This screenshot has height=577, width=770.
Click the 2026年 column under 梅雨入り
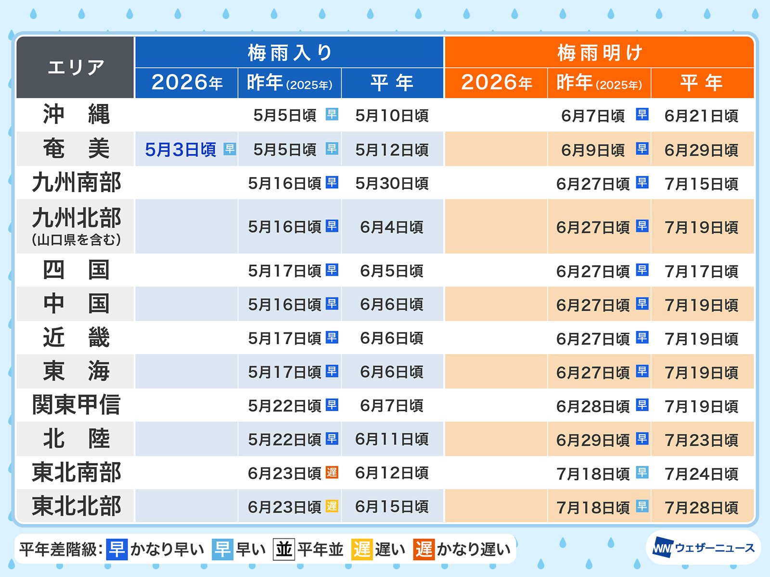click(x=187, y=83)
